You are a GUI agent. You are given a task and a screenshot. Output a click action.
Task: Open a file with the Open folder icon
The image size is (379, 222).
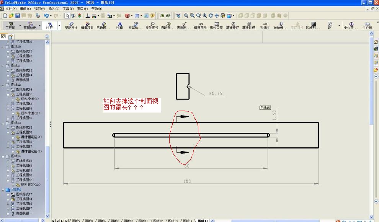point(11,16)
